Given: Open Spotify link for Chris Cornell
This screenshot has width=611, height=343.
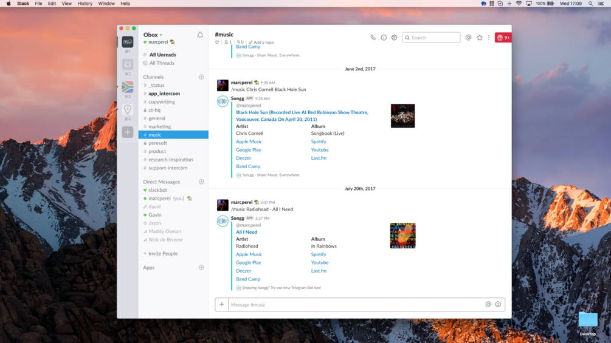Looking at the screenshot, I should click(x=319, y=141).
